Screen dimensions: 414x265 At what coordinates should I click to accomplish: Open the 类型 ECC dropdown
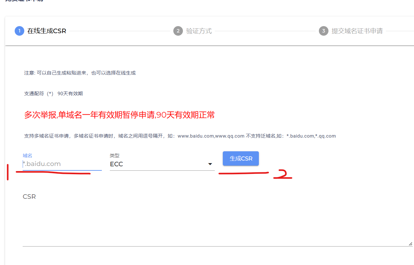tap(162, 164)
